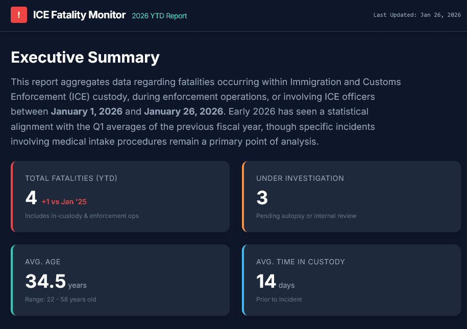
Task: Click the Pending autopsy or internal review caption
Action: (x=306, y=216)
